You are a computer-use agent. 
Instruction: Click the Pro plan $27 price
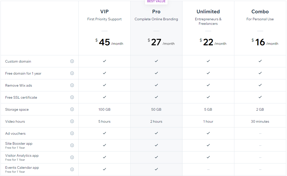(x=156, y=42)
